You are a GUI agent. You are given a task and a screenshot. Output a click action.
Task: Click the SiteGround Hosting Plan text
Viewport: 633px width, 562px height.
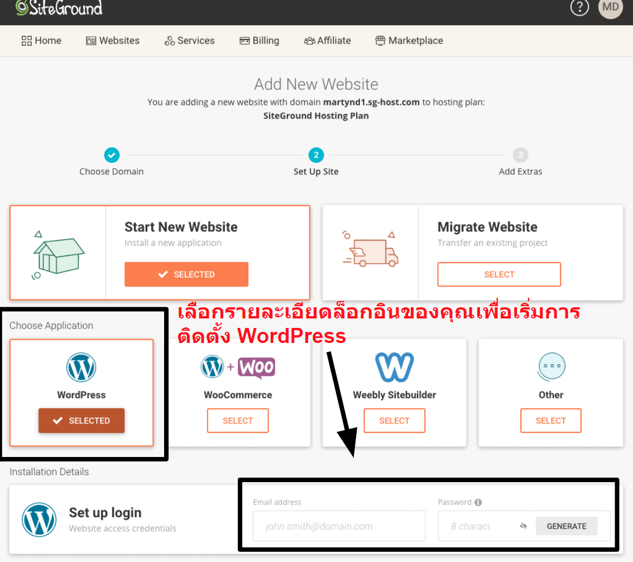pos(316,116)
